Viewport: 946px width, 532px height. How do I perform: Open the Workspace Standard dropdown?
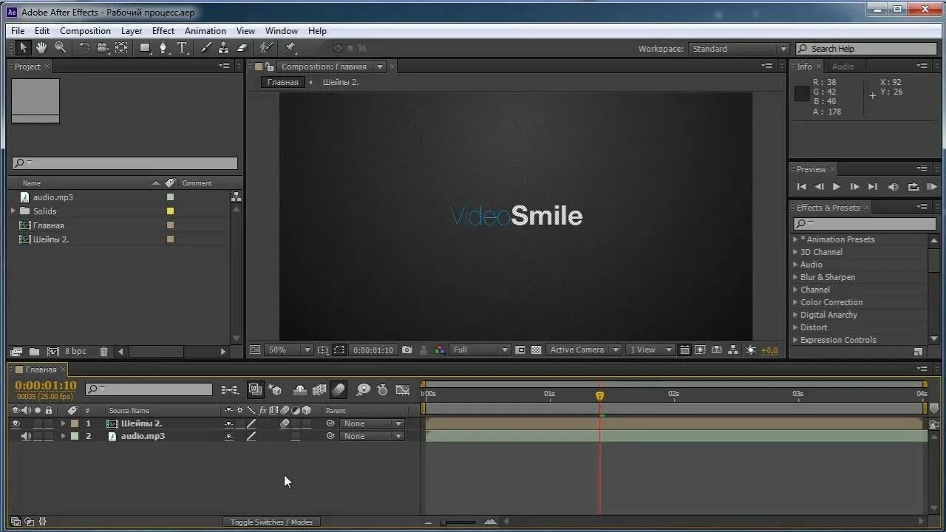(739, 49)
